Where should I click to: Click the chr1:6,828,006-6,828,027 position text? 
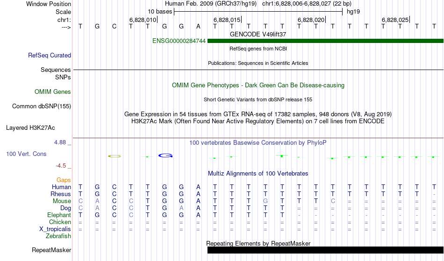point(307,4)
